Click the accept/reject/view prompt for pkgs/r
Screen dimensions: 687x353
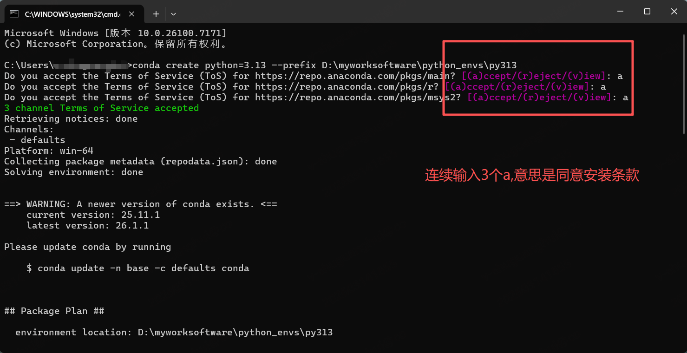click(x=517, y=86)
